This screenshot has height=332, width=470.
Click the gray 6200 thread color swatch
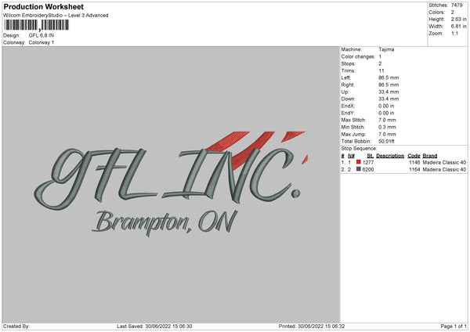[359, 169]
